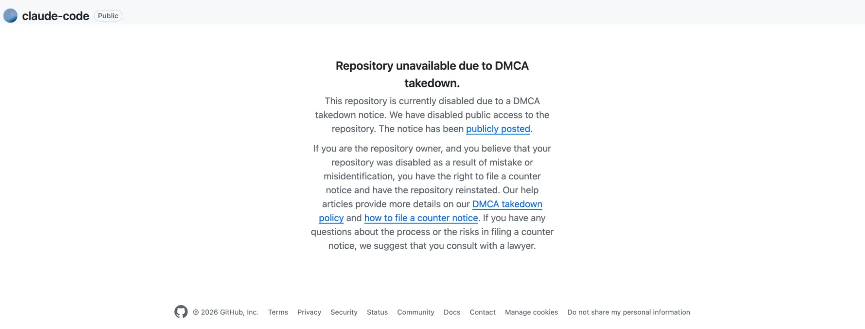Open Docs from the footer
Viewport: 865px width, 329px height.
coord(452,312)
